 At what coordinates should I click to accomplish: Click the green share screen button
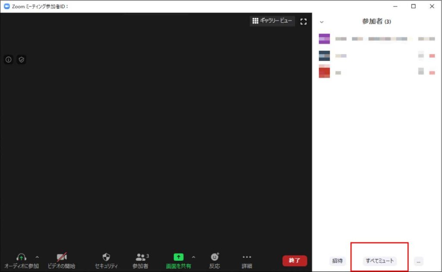coord(178,260)
